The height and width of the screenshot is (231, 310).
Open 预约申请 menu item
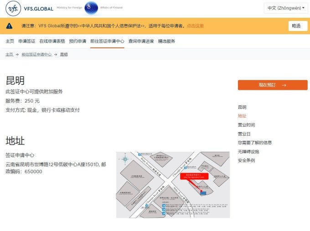pyautogui.click(x=77, y=41)
